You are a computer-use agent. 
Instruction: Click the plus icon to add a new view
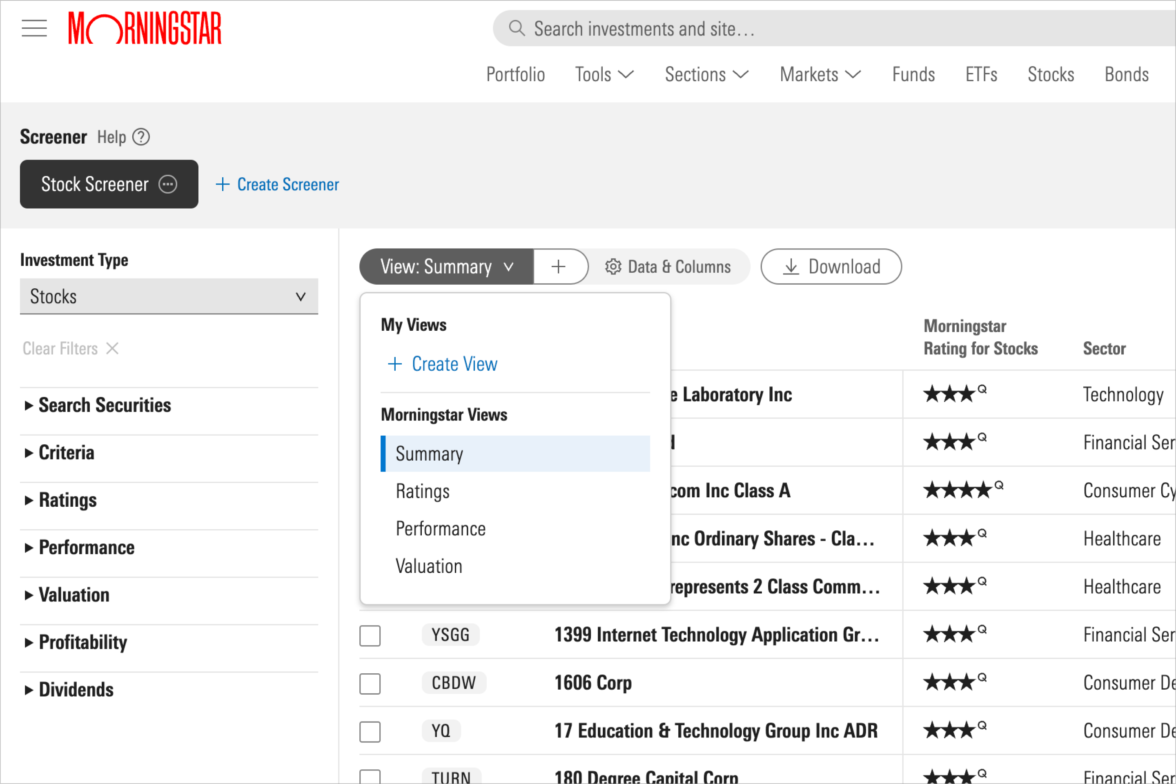pyautogui.click(x=559, y=266)
